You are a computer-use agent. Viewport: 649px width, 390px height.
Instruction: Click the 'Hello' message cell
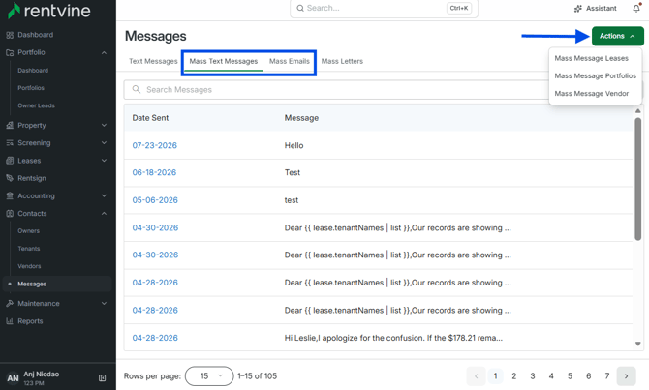[294, 145]
